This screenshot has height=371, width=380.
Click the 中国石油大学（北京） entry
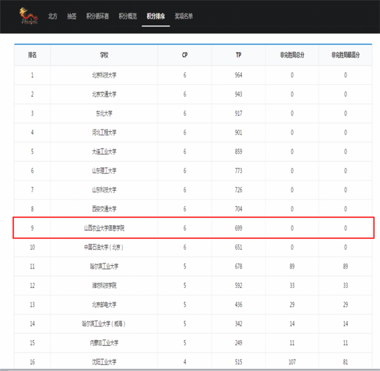coord(104,247)
